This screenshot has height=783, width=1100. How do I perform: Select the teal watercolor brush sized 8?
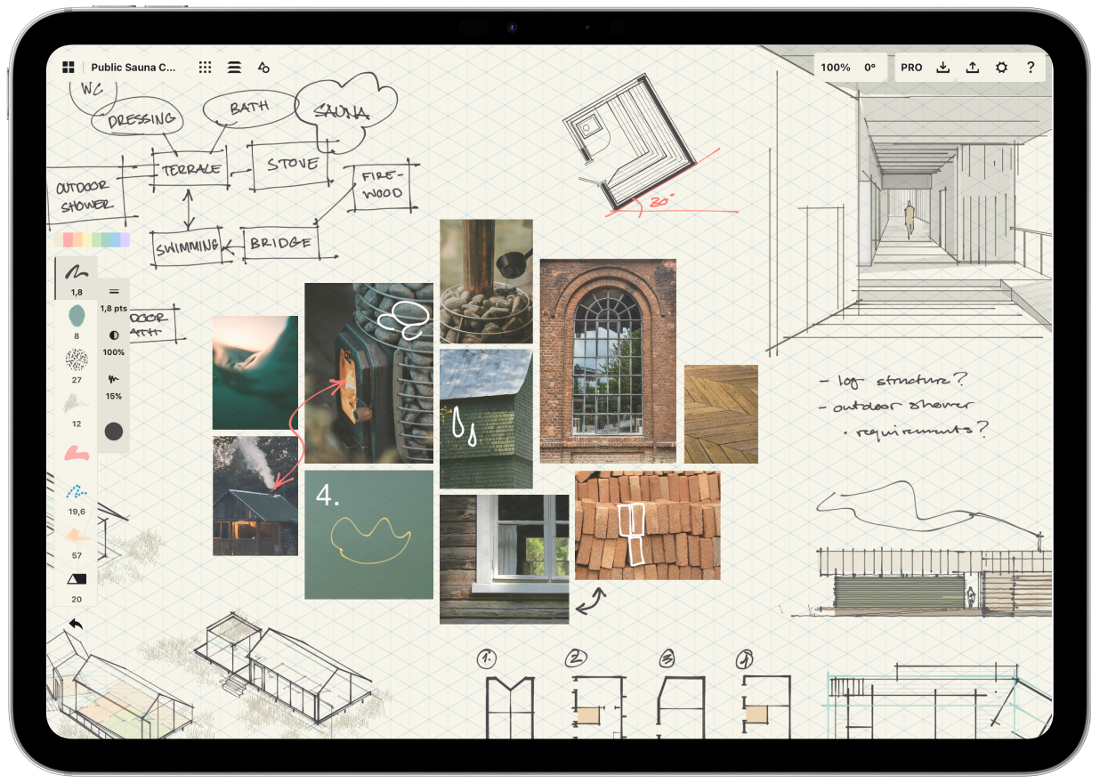tap(77, 321)
